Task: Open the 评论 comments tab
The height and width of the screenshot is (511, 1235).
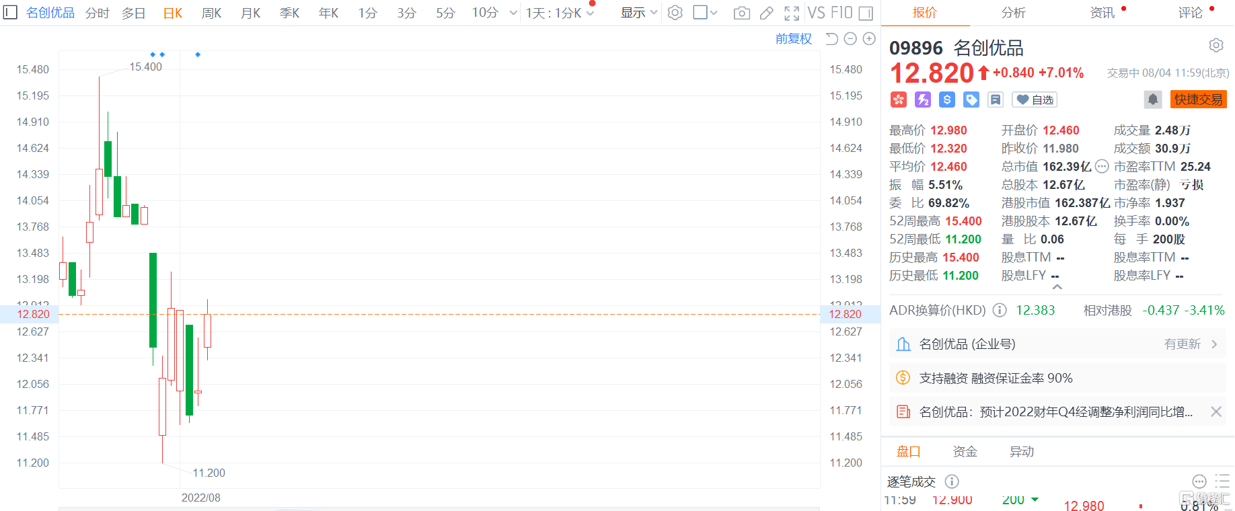Action: [1190, 13]
